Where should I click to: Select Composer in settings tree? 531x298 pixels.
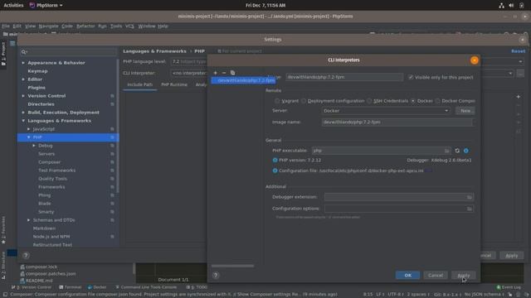coord(50,162)
